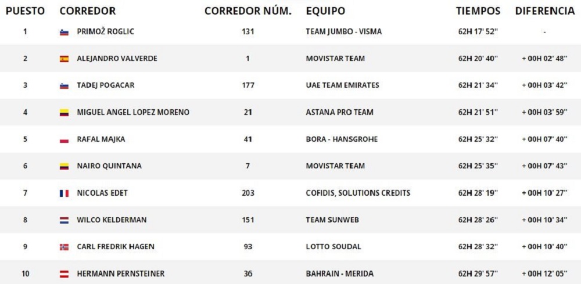Click the French flag beside Nicolas Edet

64,193
